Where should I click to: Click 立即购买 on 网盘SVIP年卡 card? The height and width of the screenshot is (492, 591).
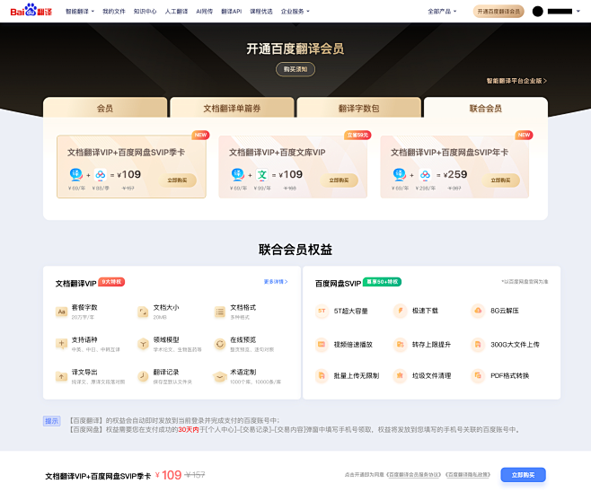point(500,180)
